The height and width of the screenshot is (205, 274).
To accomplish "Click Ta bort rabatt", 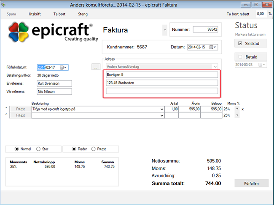I will tap(238, 14).
